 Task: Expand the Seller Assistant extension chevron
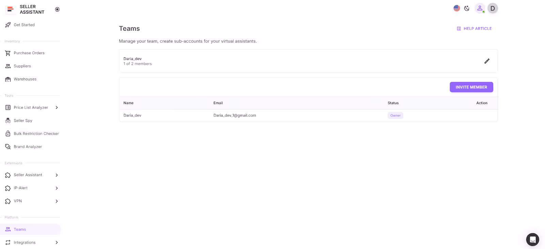[x=57, y=175]
